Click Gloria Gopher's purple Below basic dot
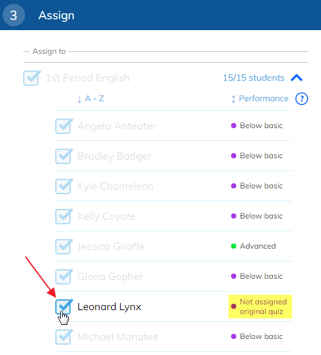 [234, 276]
